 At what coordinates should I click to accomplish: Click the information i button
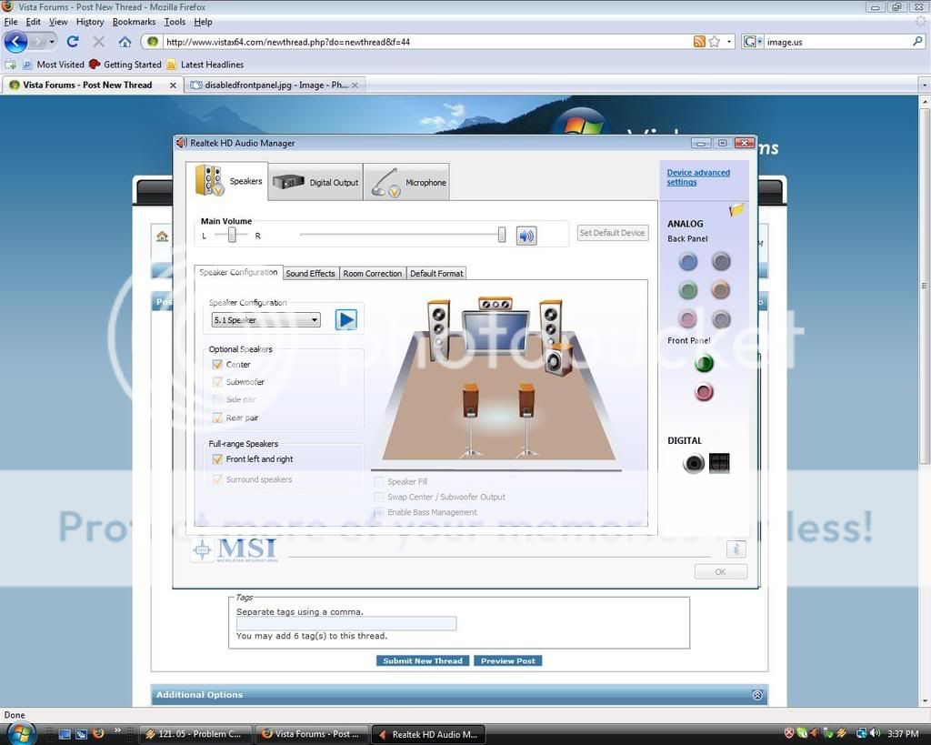pyautogui.click(x=736, y=549)
